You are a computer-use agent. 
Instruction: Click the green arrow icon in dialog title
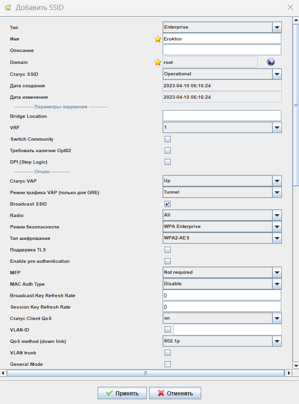click(x=8, y=7)
